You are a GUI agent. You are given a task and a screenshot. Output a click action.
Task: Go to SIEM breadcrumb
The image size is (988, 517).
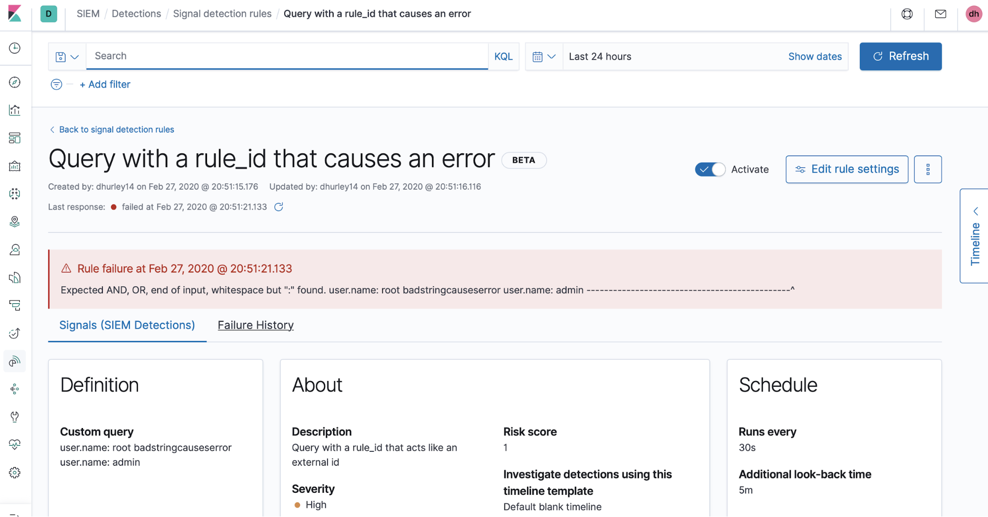tap(88, 14)
